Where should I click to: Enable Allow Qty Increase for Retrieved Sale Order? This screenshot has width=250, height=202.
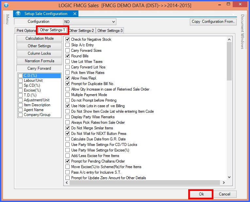(x=68, y=89)
